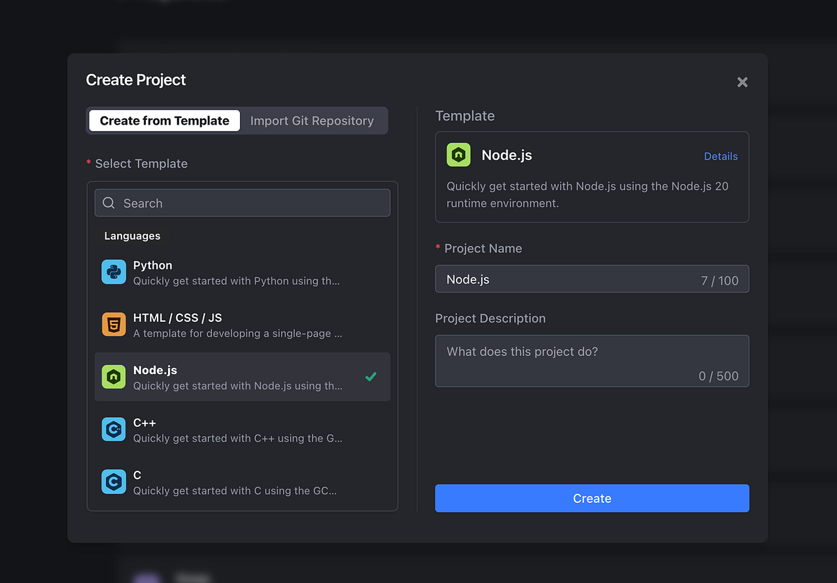The height and width of the screenshot is (583, 837).
Task: Click the 0 / 500 character counter
Action: point(718,376)
